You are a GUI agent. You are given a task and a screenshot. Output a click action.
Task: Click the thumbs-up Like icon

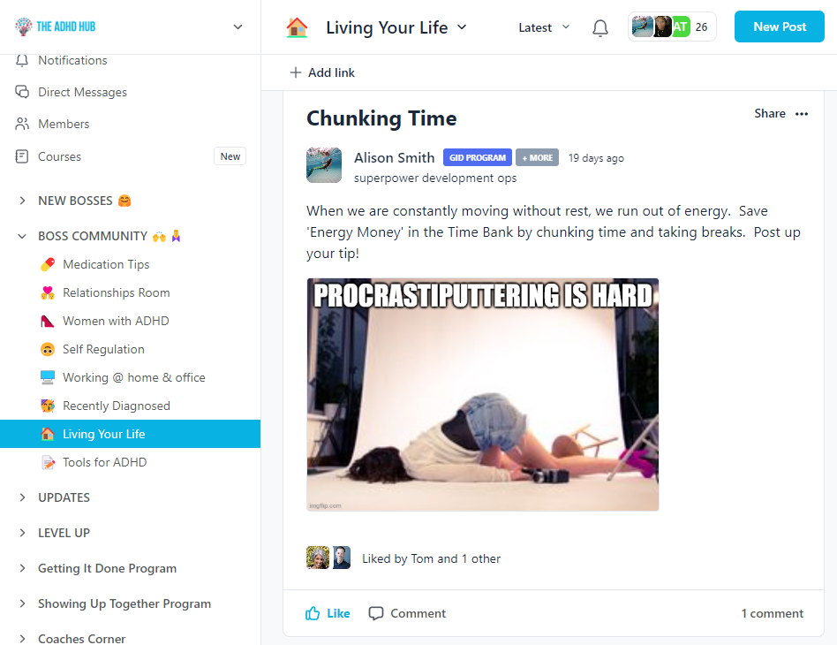(313, 613)
